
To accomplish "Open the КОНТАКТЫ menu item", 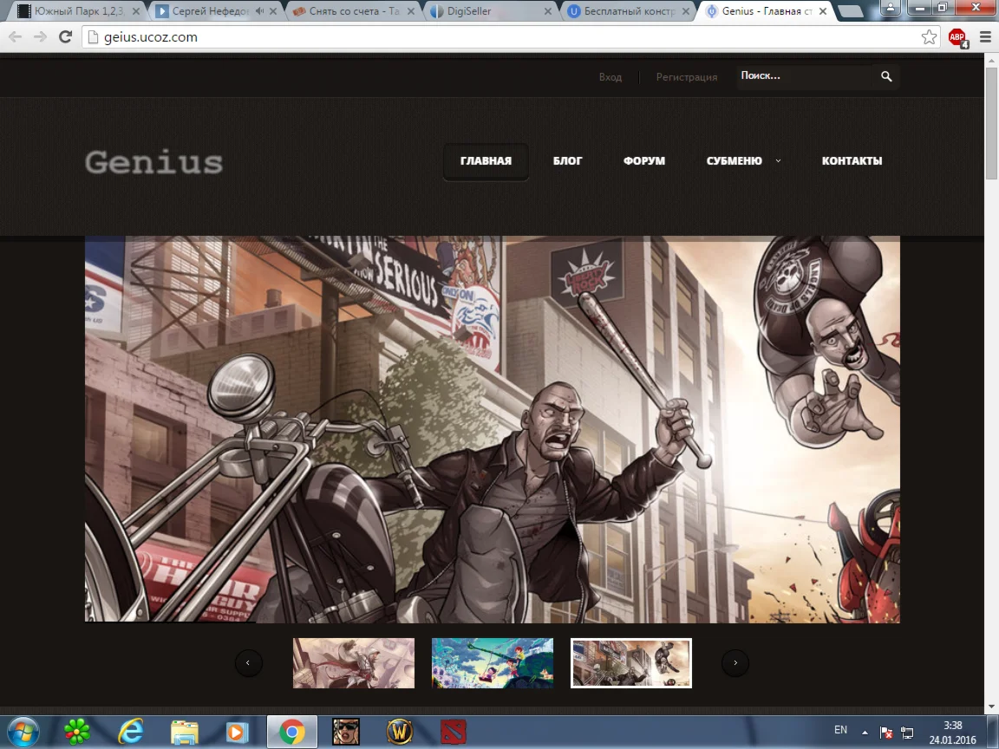I will coord(852,161).
